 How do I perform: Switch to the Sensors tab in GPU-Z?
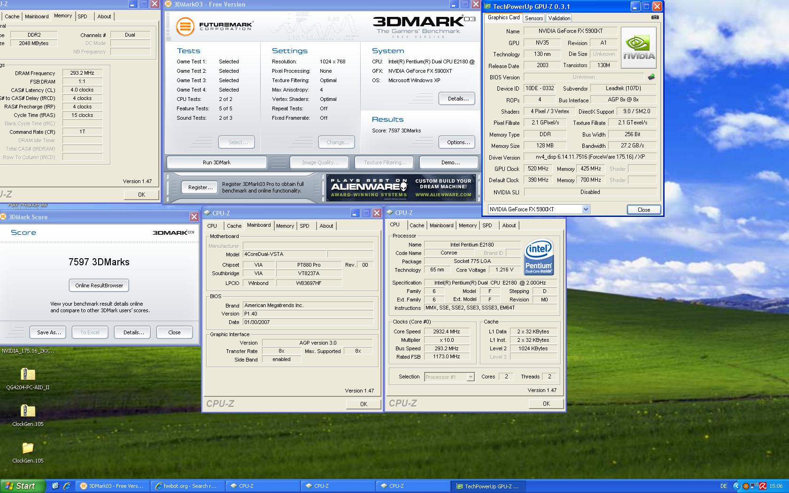[534, 18]
